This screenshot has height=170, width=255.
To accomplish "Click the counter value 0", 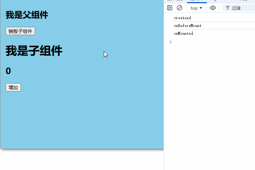I will [8, 71].
